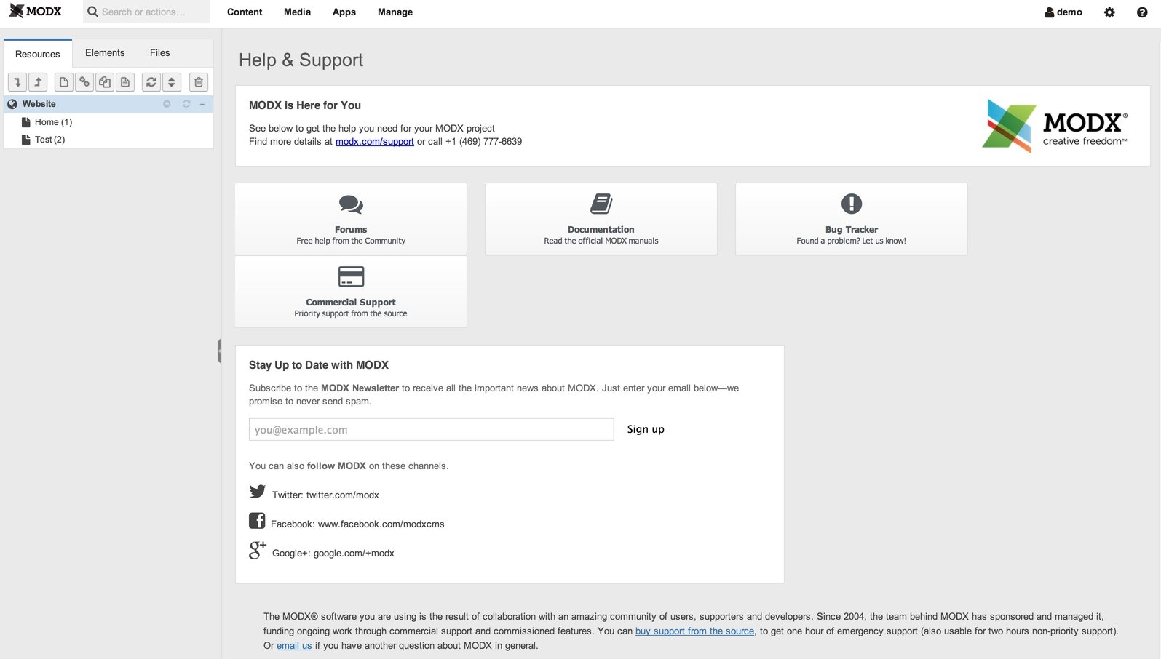Viewport: 1161px width, 659px height.
Task: Click the Forums speech bubbles icon
Action: tap(351, 204)
